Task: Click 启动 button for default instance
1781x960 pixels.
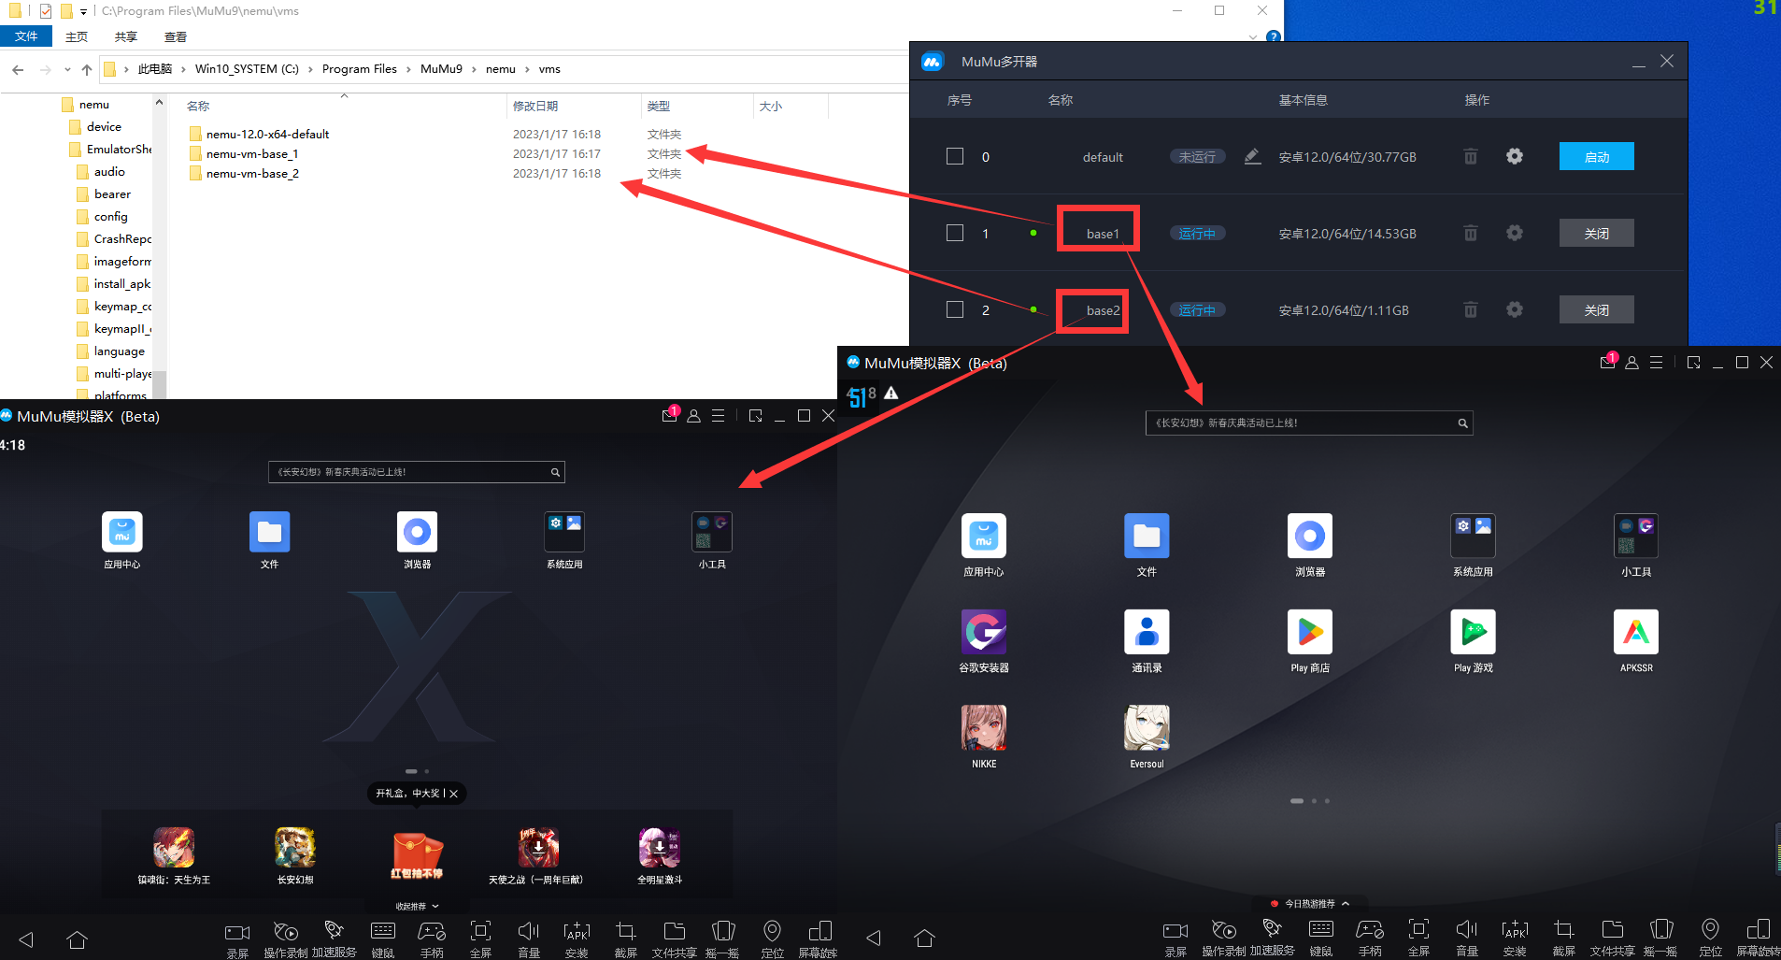Action: coord(1596,156)
